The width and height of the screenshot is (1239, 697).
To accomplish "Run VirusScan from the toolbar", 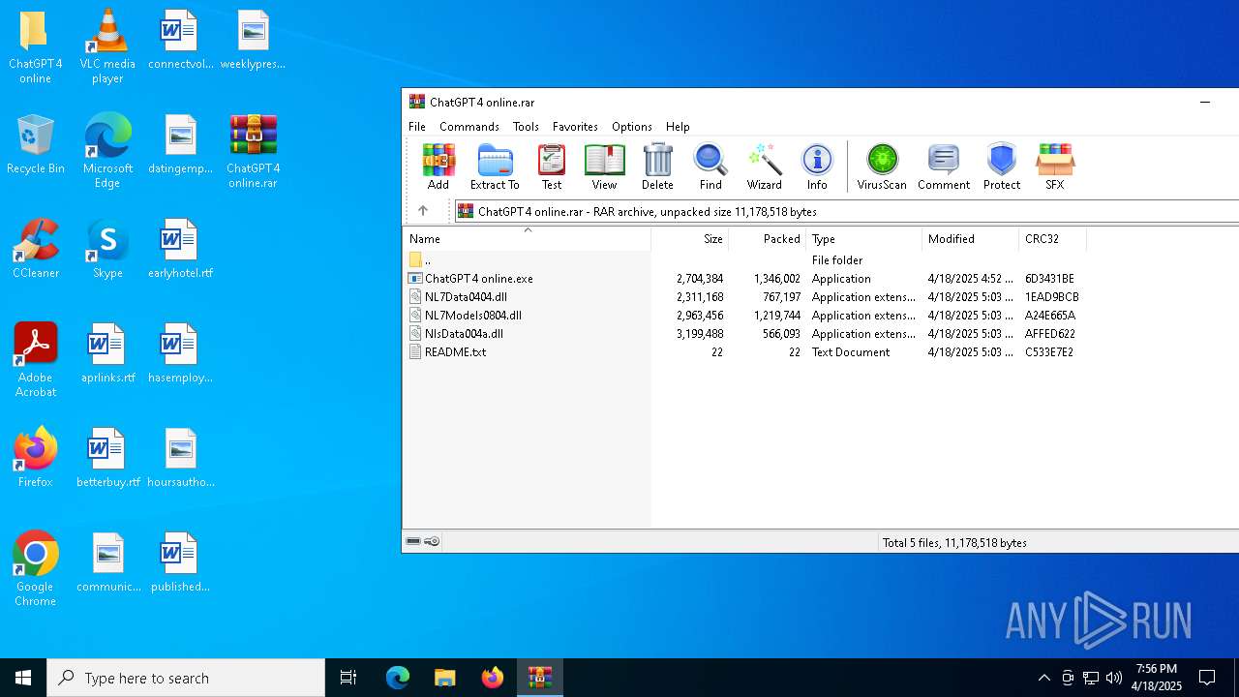I will click(x=882, y=167).
